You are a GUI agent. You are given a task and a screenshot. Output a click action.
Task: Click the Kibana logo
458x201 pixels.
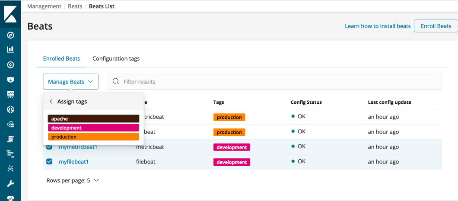pos(10,14)
